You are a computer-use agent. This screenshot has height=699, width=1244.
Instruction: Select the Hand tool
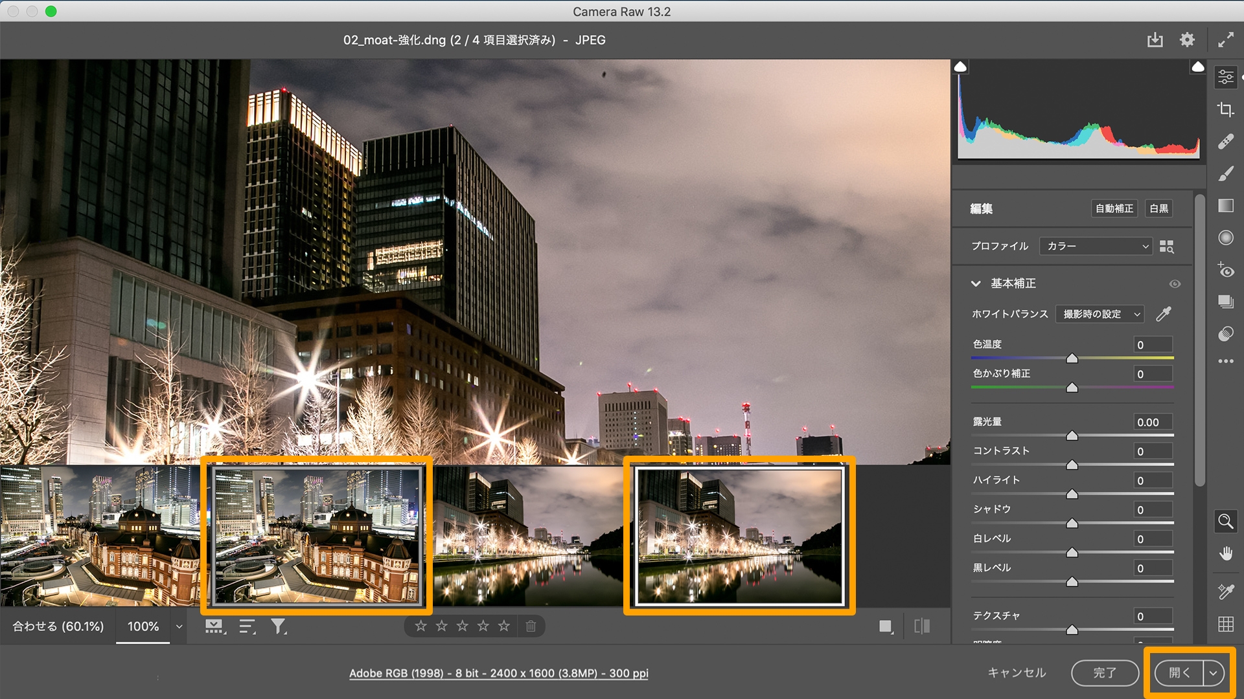pyautogui.click(x=1225, y=553)
